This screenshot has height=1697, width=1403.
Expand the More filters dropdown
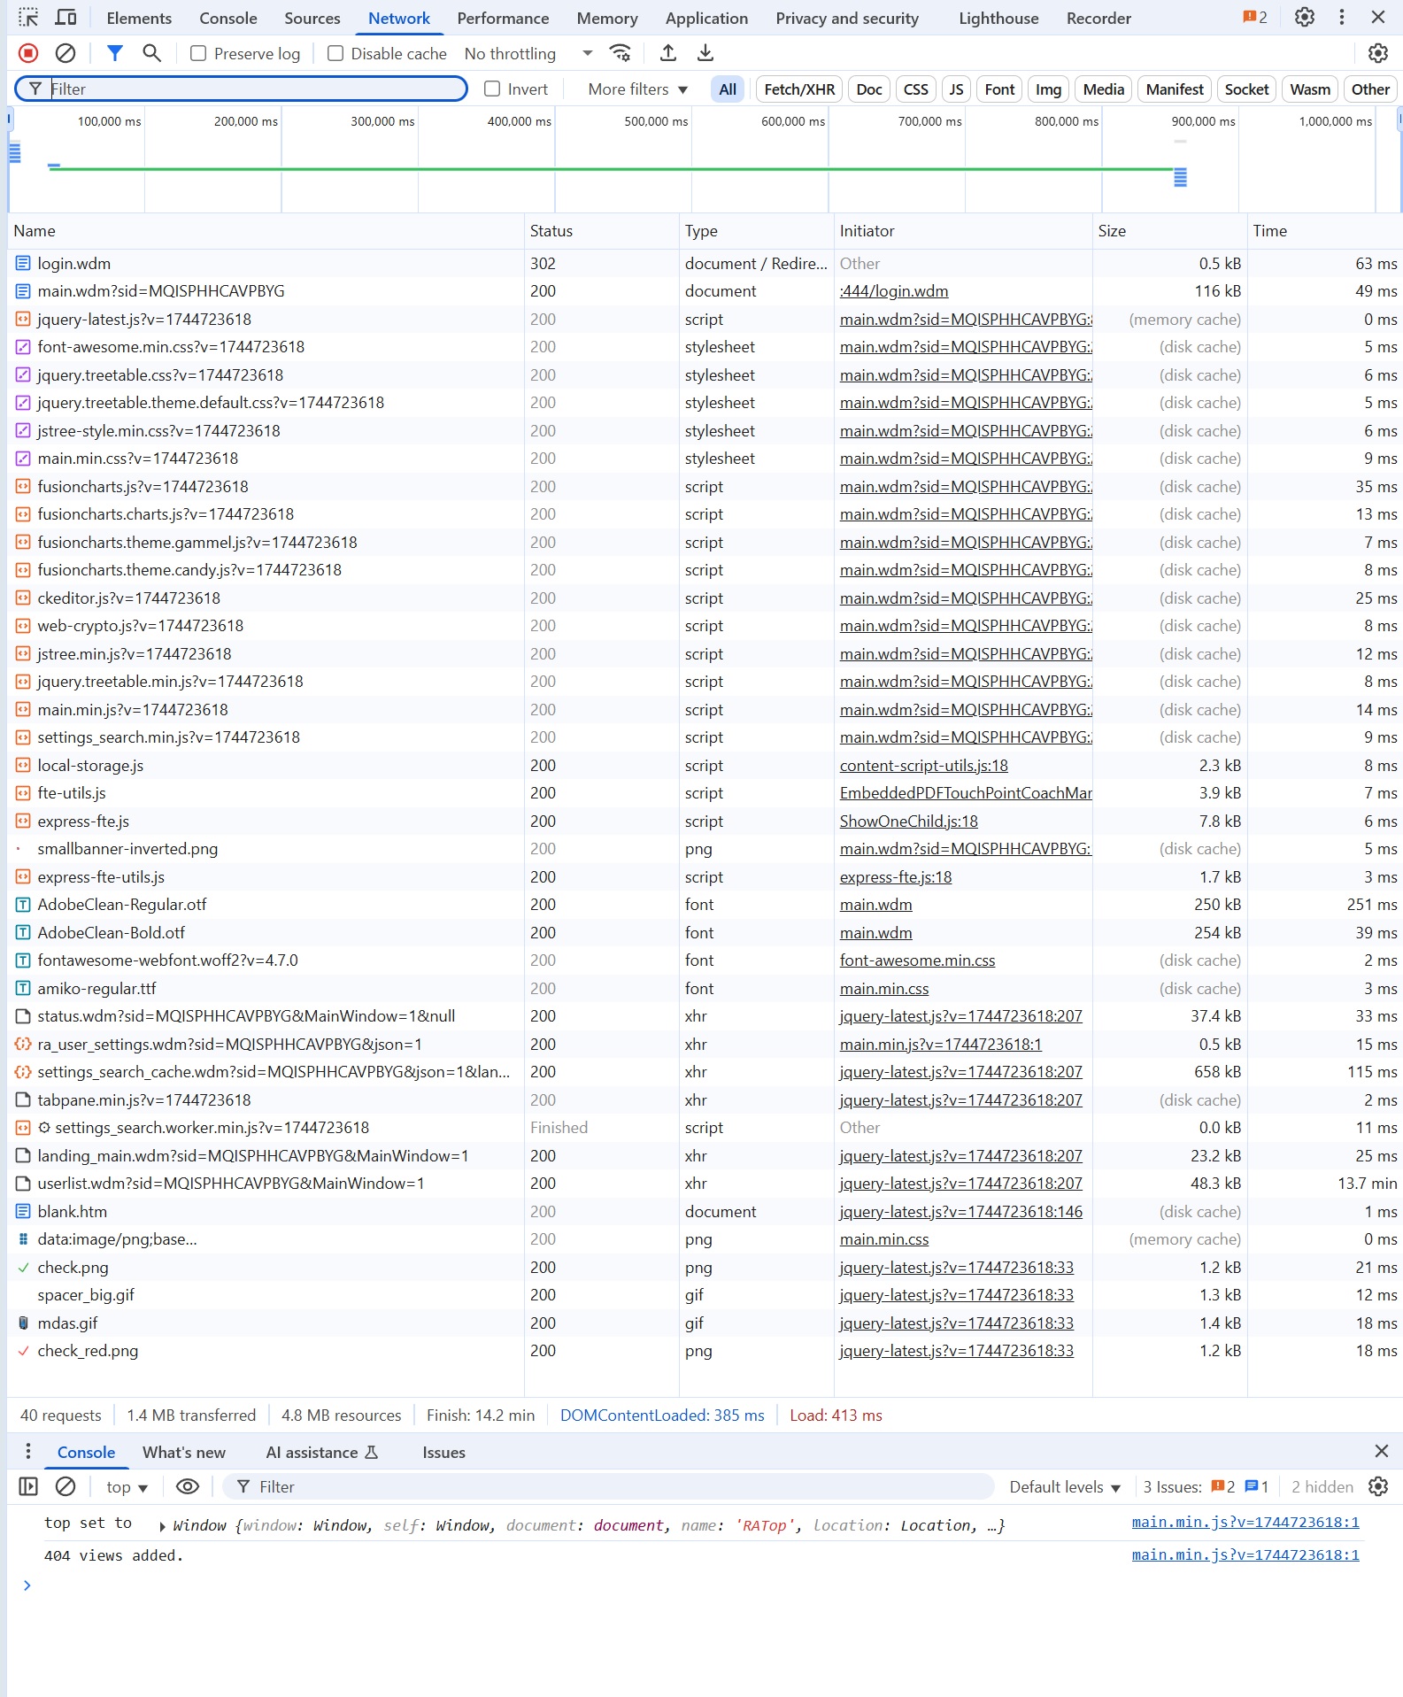pos(637,89)
